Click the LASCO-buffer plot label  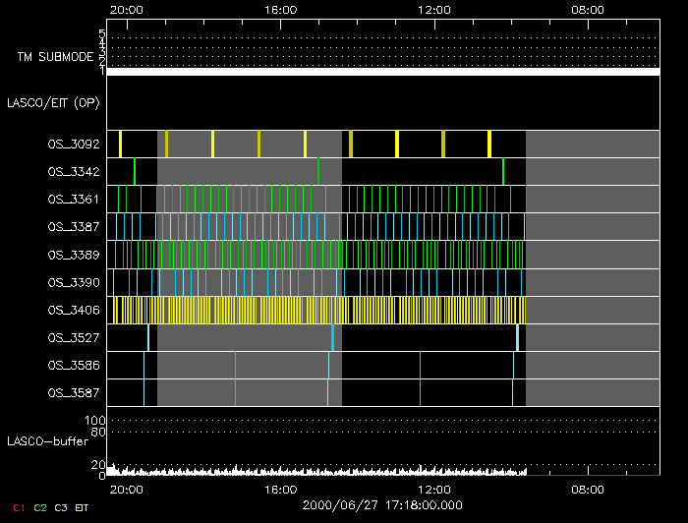pyautogui.click(x=49, y=442)
